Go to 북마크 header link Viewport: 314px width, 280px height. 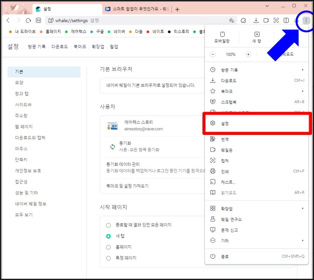click(x=80, y=47)
